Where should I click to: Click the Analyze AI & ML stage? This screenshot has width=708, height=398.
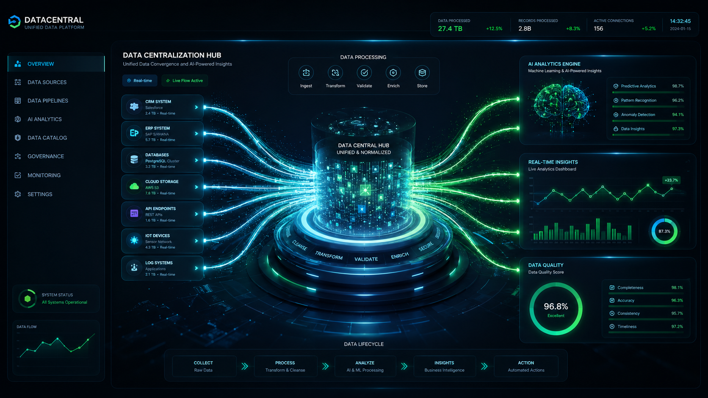[365, 366]
